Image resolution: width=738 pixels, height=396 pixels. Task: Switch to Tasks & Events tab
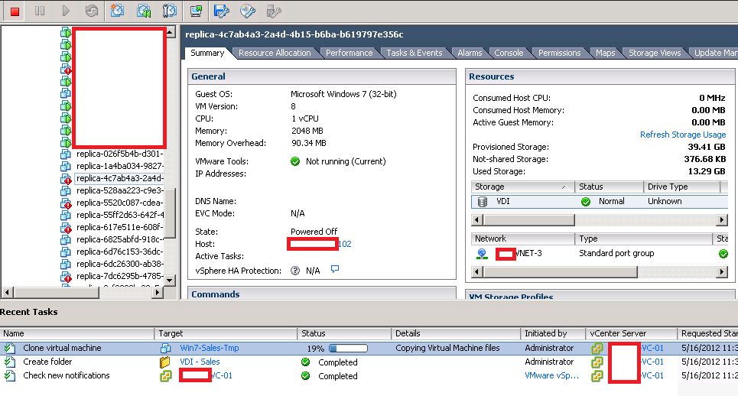(415, 53)
